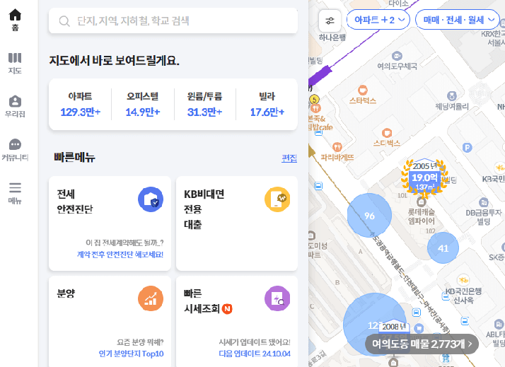This screenshot has width=505, height=367.
Task: Click the KB국민은행 신사옥 bank icon
Action: 463,280
